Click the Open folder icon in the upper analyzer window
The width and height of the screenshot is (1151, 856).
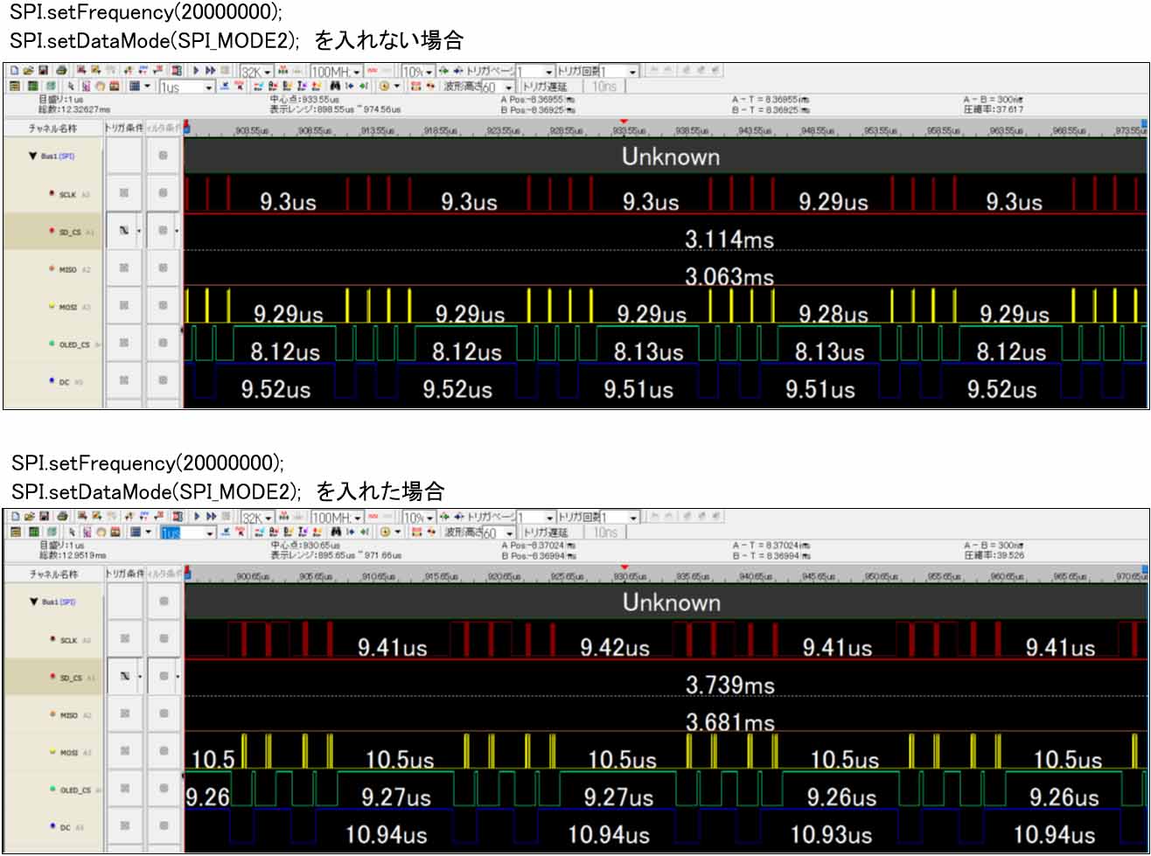pos(28,70)
